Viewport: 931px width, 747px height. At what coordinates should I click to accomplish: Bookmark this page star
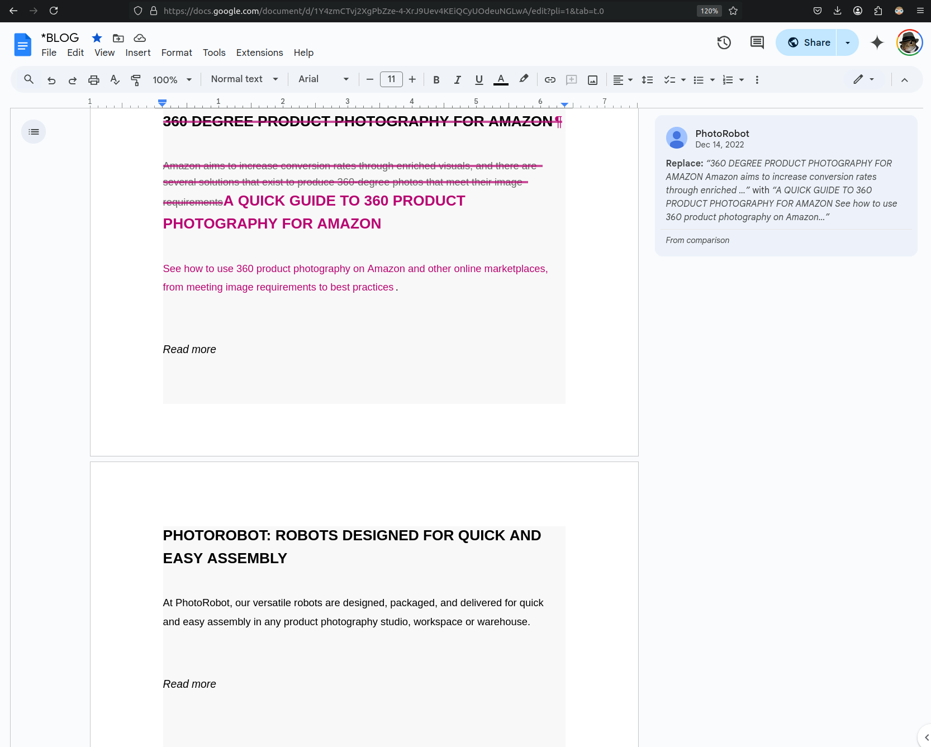point(733,11)
